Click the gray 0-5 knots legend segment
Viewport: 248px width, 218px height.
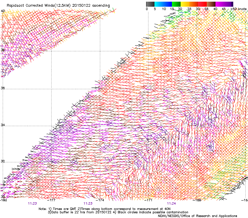click(150, 4)
